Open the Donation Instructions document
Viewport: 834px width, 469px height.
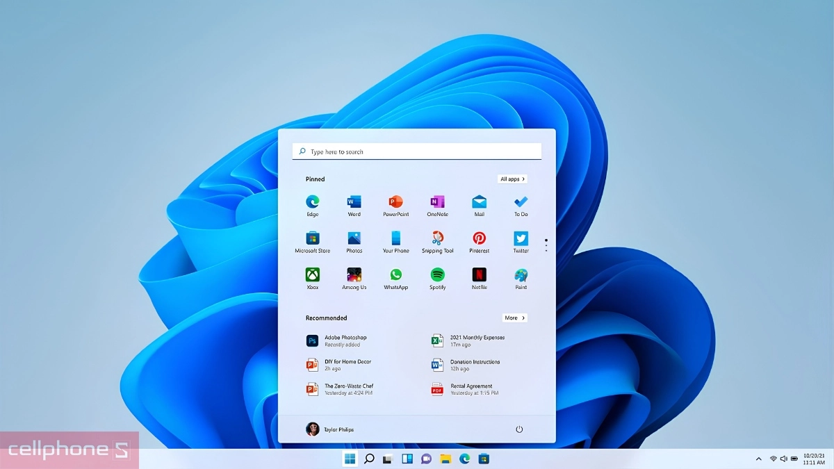pyautogui.click(x=466, y=365)
